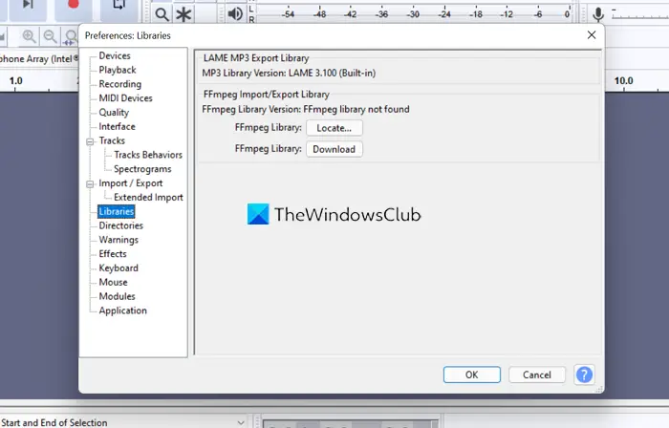Open Application preferences page
Viewport: 669px width, 428px height.
(x=122, y=310)
